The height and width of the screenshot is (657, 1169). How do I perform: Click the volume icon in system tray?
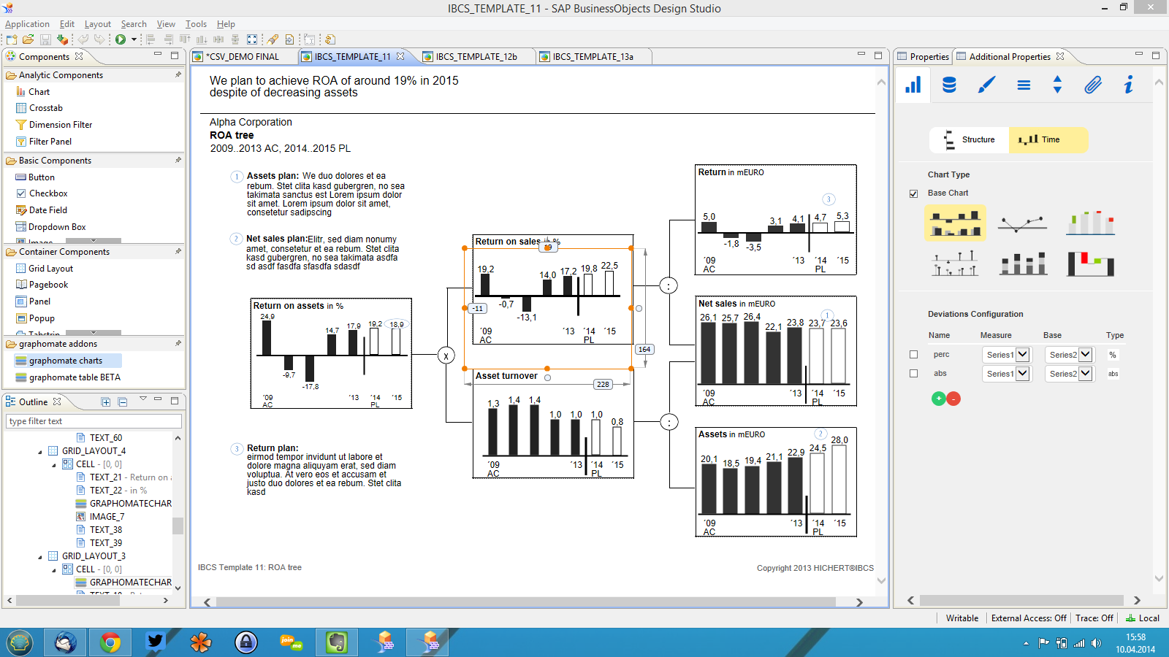(1097, 643)
